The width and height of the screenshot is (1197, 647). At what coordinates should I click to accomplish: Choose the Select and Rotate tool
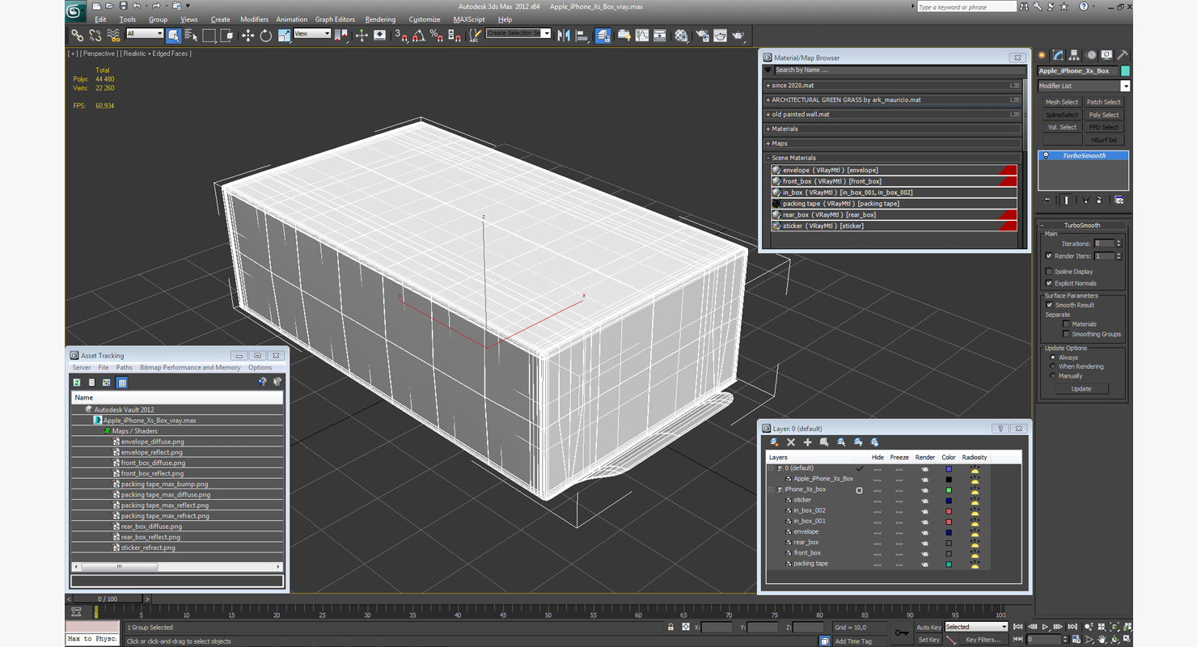pos(265,36)
